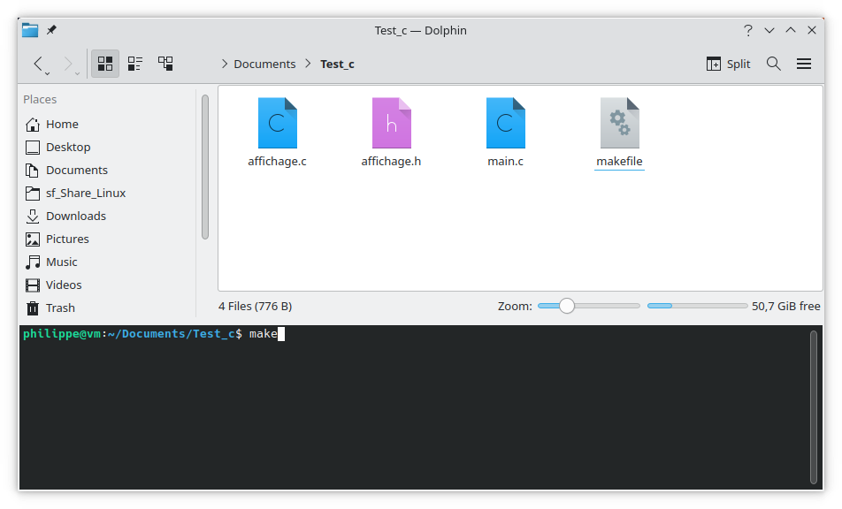Open the affichage.c source file
The width and height of the screenshot is (842, 509).
click(x=277, y=124)
